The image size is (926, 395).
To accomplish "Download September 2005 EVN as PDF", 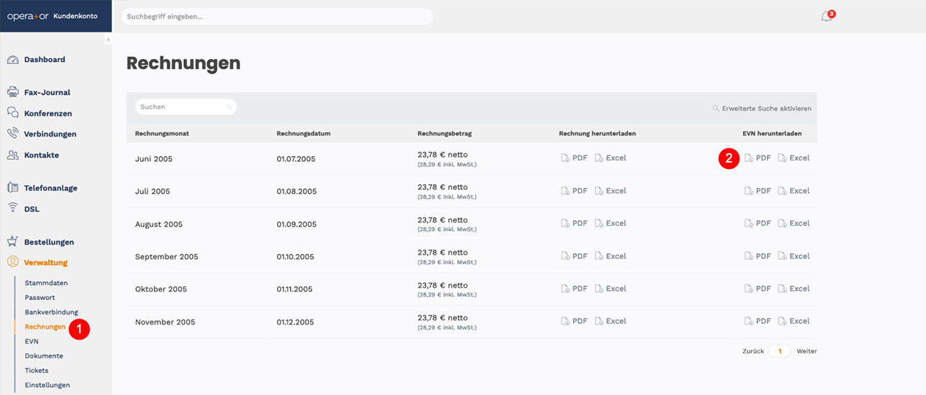I will (x=758, y=256).
